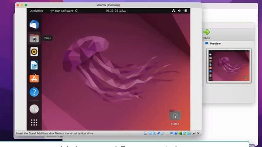
Task: Open the Files app in the dock
Action: pyautogui.click(x=34, y=38)
